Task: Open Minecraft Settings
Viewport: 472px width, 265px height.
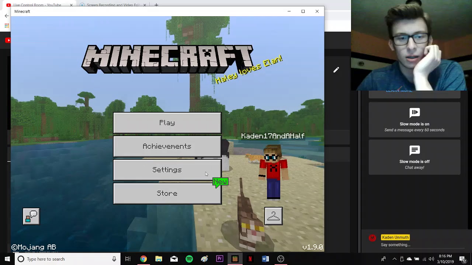Action: [167, 170]
